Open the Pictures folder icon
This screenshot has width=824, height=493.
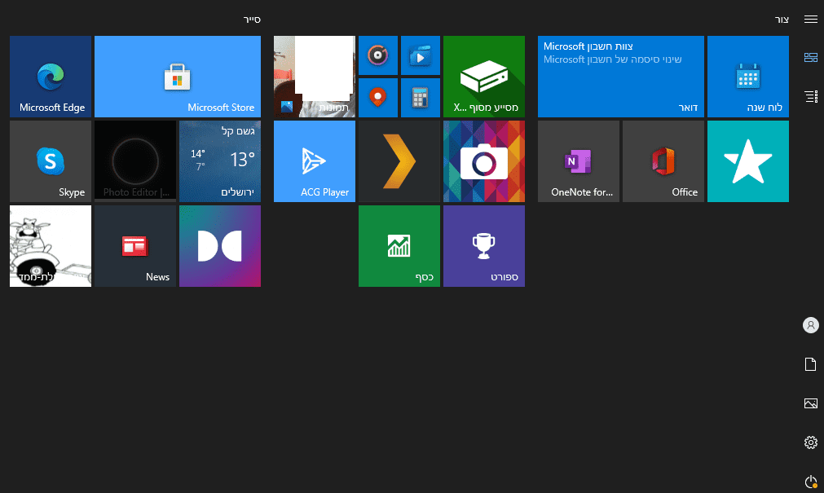coord(811,403)
